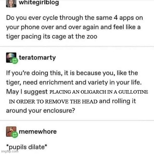Click the "around your enclosure?" line

(41, 111)
